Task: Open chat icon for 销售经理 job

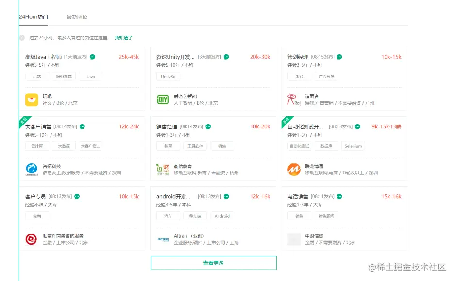Action: click(208, 126)
